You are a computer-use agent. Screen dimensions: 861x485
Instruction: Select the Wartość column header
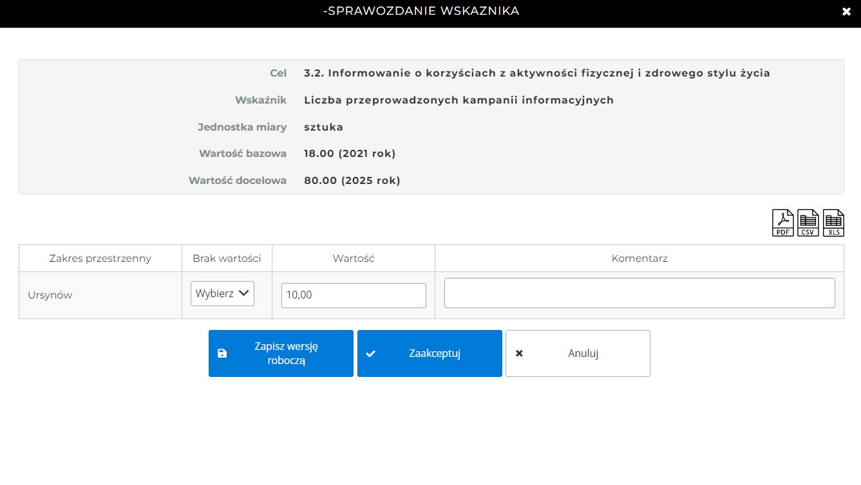[x=354, y=259]
